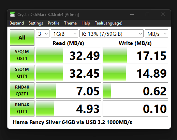Image resolution: width=177 pixels, height=140 pixels.
Task: Close the CrystalDiskMark window
Action: 163,14
